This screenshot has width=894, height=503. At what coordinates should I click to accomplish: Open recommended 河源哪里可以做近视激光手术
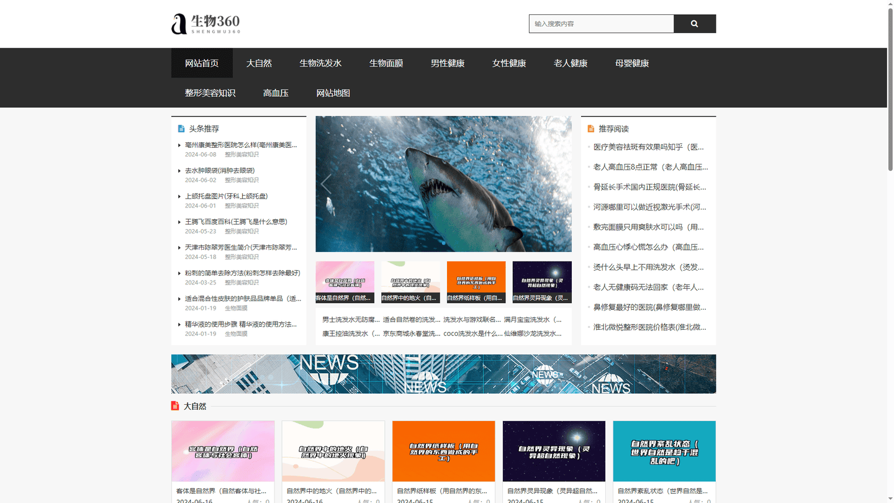coord(650,207)
